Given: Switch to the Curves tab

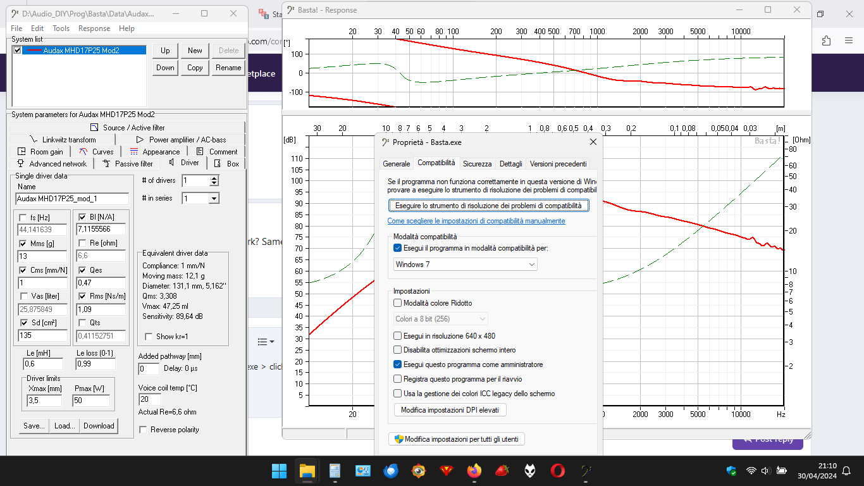Looking at the screenshot, I should [96, 151].
